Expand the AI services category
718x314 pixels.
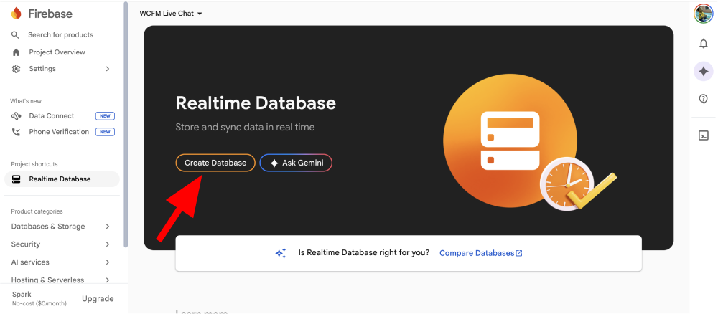pyautogui.click(x=61, y=262)
